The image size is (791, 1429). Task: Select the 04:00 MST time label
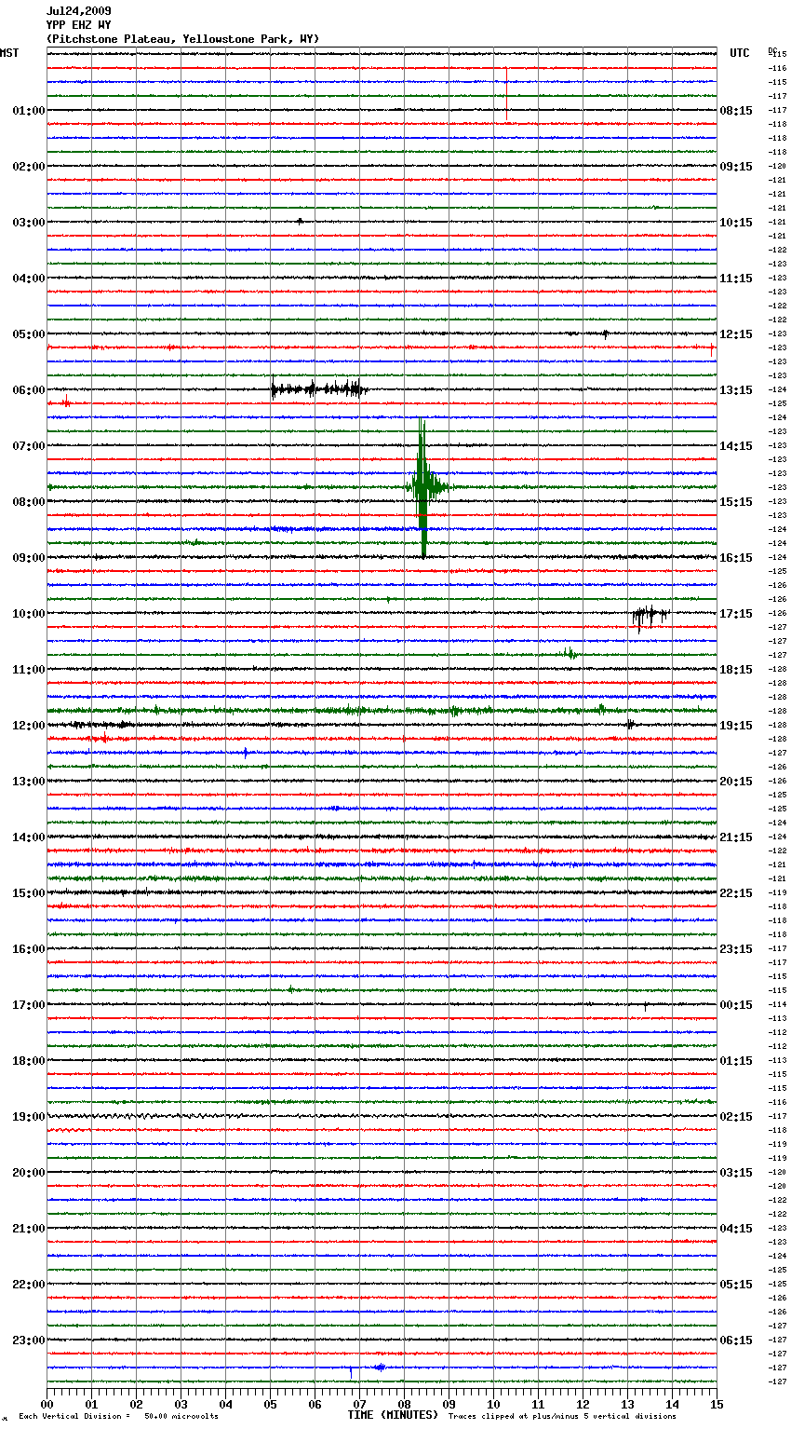pos(29,279)
